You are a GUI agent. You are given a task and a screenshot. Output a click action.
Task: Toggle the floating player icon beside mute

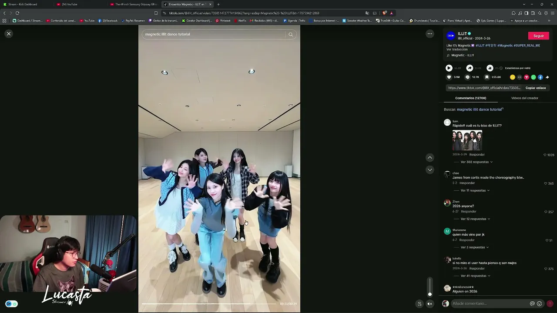(x=419, y=304)
